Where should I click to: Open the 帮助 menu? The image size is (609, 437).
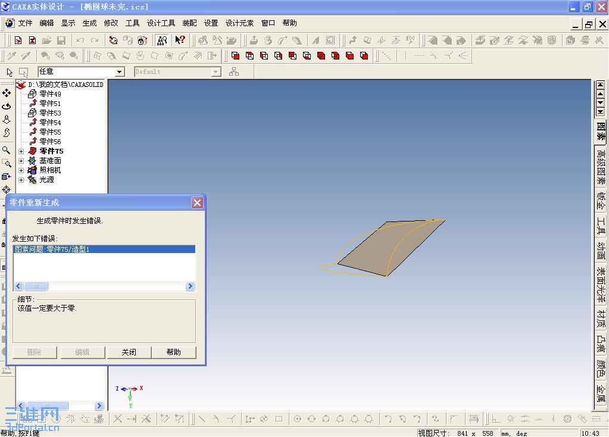point(290,23)
